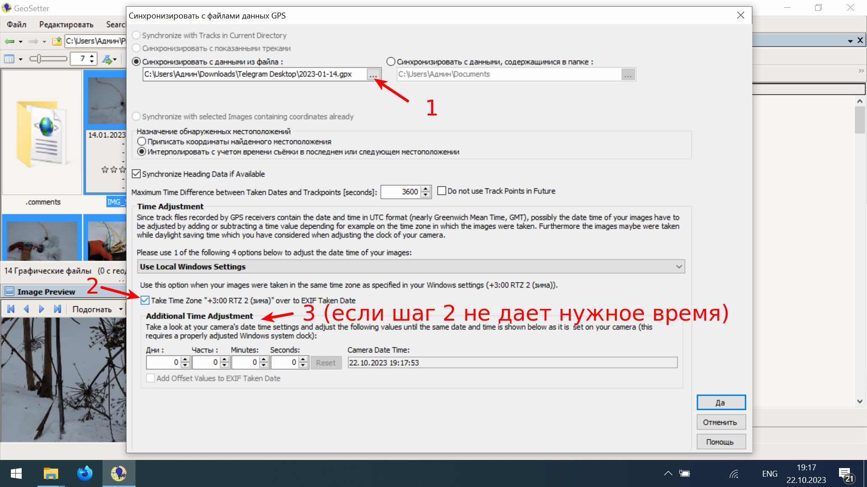The image size is (867, 487).
Task: Enable Do not use Track Points in Future
Action: (442, 191)
